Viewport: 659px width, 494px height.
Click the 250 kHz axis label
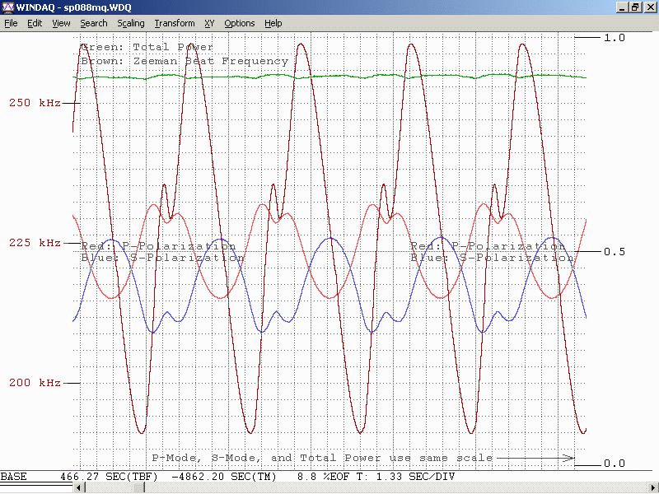[x=34, y=103]
